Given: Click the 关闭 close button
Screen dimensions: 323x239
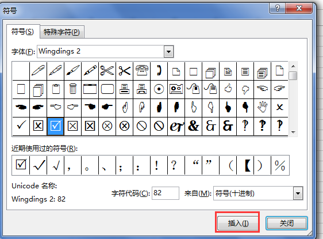Looking at the screenshot, I should tap(287, 223).
